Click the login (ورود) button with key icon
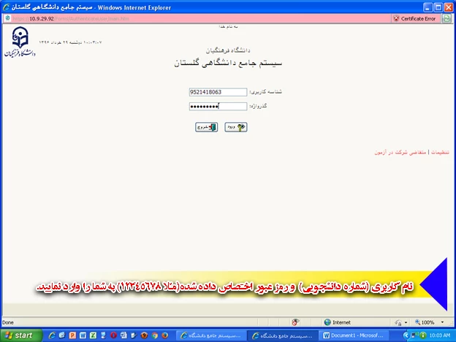 pos(235,126)
